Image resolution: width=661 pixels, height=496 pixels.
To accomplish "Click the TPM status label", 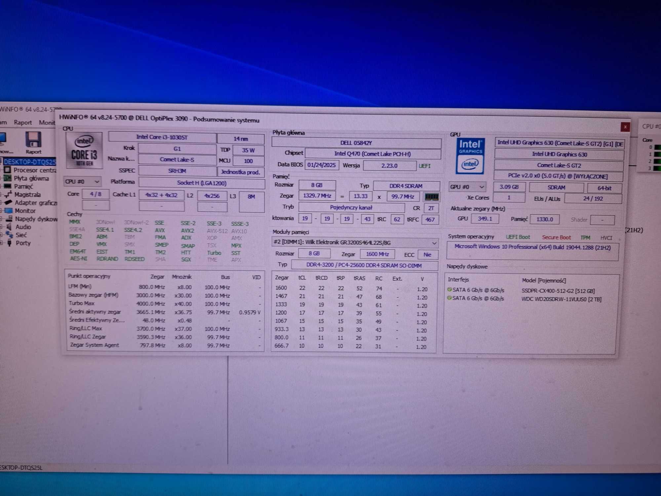I will [585, 238].
